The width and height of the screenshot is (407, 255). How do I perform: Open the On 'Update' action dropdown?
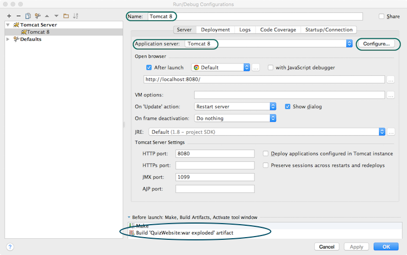273,107
